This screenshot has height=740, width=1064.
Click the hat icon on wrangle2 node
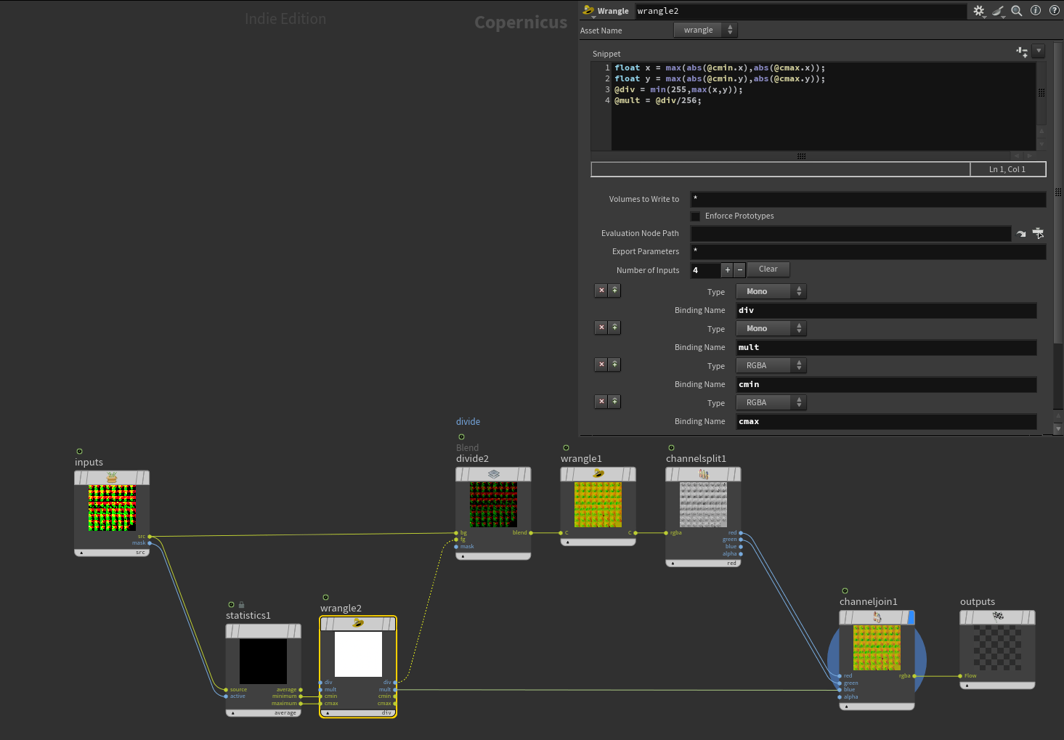358,623
